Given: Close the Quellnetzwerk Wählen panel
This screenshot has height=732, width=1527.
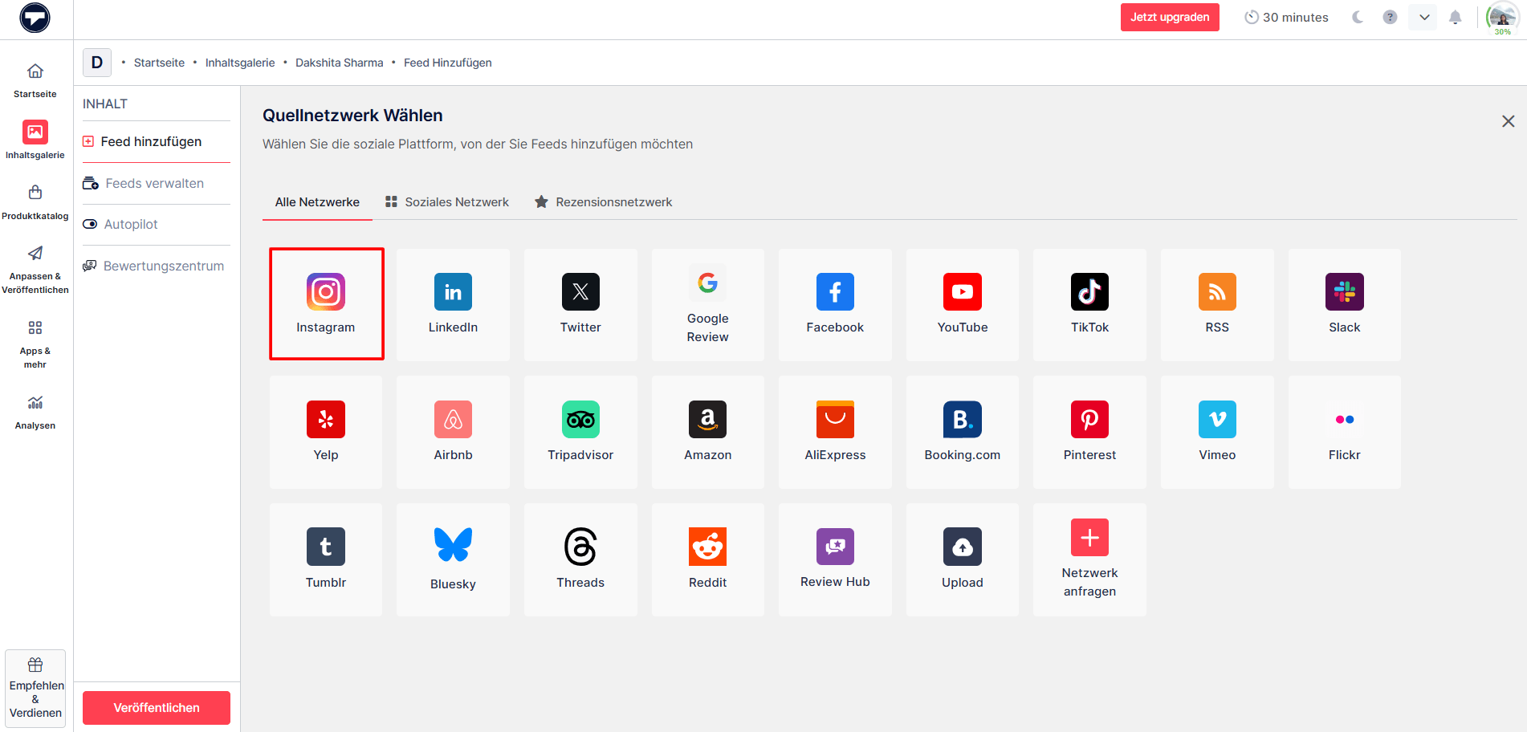Looking at the screenshot, I should [x=1508, y=121].
